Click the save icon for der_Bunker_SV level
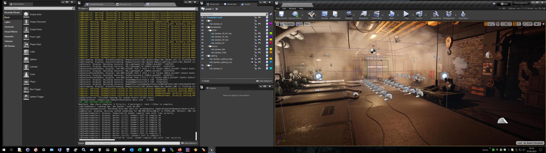546x153 pixels. tap(267, 43)
